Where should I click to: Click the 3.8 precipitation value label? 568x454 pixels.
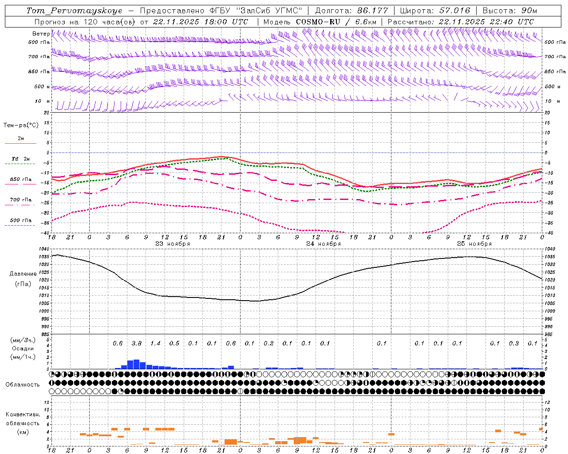pyautogui.click(x=137, y=343)
